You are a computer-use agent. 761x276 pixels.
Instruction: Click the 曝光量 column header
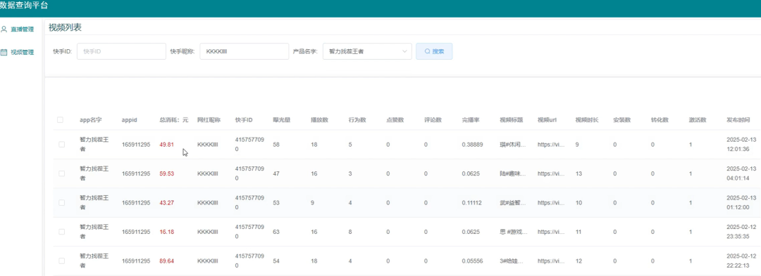(282, 120)
